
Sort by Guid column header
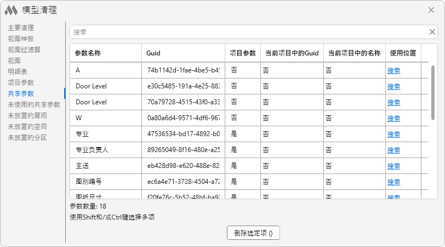click(x=183, y=53)
